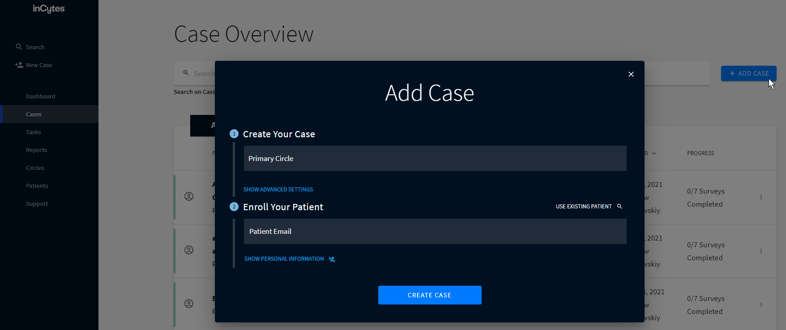Image resolution: width=786 pixels, height=330 pixels.
Task: Click the Add Case button at top right
Action: pyautogui.click(x=748, y=73)
